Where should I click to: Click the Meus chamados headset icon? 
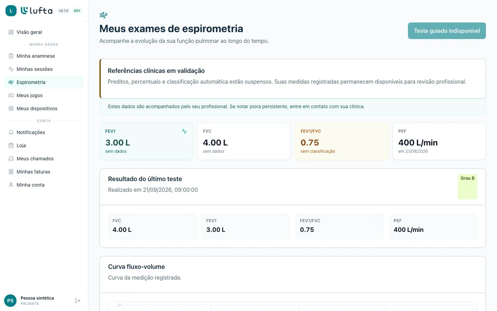coord(11,159)
